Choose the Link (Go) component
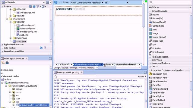Image resolution: width=193 pixels, height=108 pixels. tap(157, 48)
